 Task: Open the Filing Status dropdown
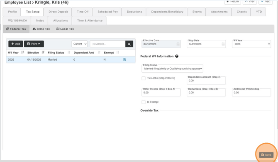[x=172, y=69]
